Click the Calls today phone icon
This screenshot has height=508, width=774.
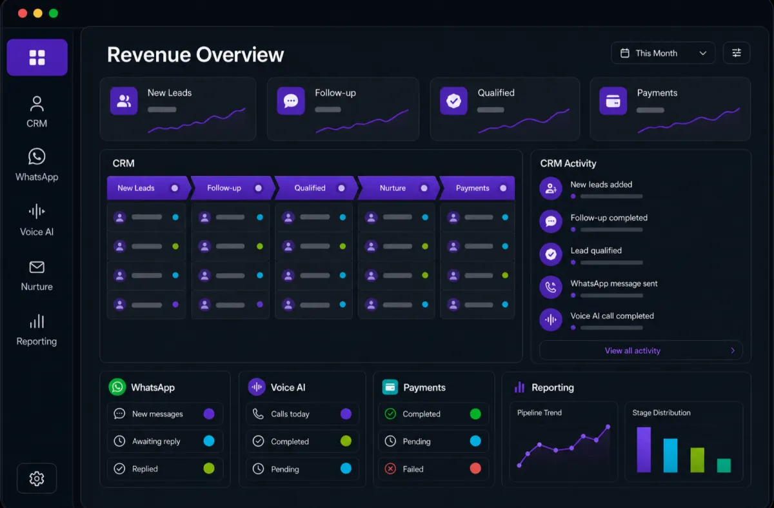click(x=259, y=414)
